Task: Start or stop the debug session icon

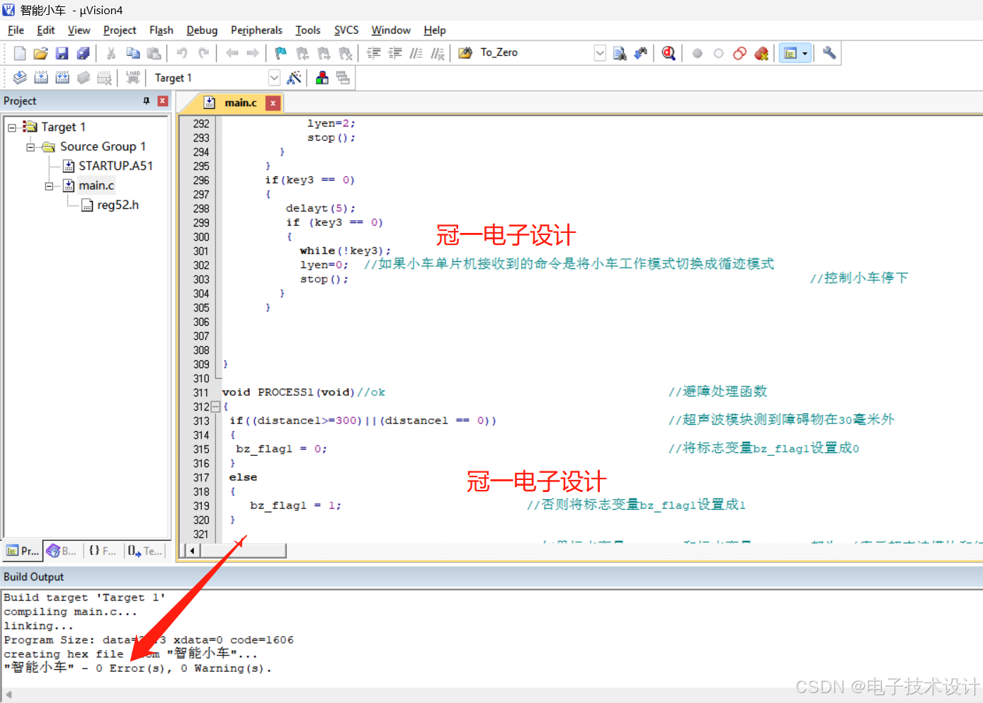Action: pos(669,53)
